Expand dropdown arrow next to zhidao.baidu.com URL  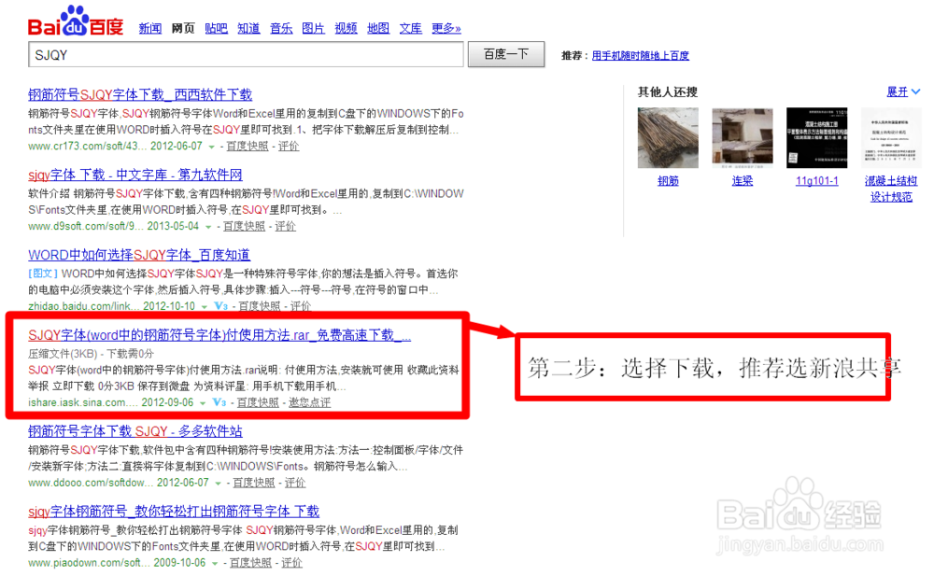[x=205, y=307]
